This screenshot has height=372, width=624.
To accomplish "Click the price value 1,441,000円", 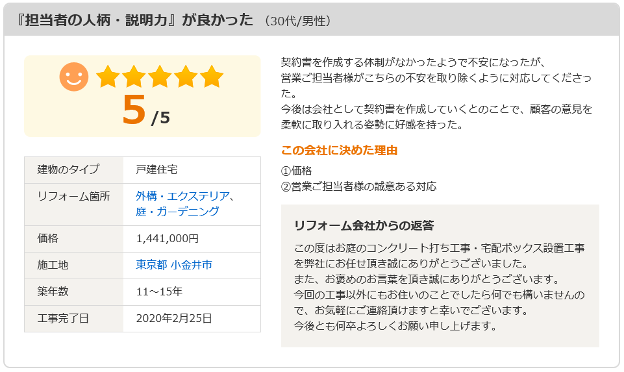I will (x=167, y=239).
